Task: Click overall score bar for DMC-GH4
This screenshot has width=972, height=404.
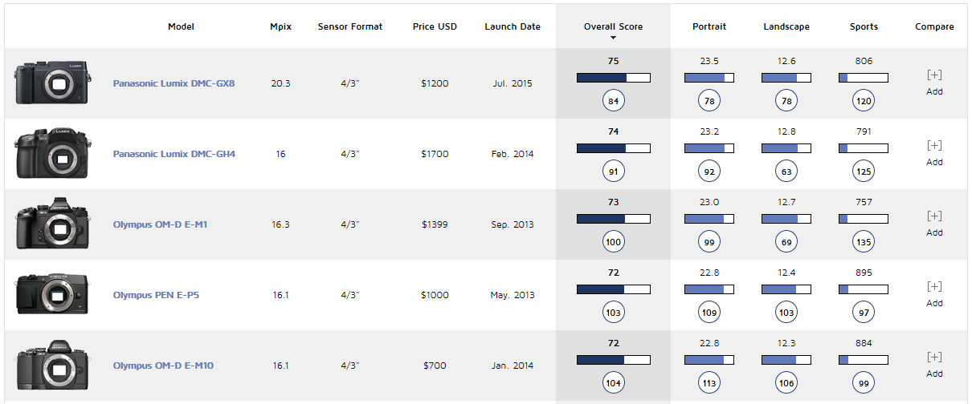Action: click(613, 148)
